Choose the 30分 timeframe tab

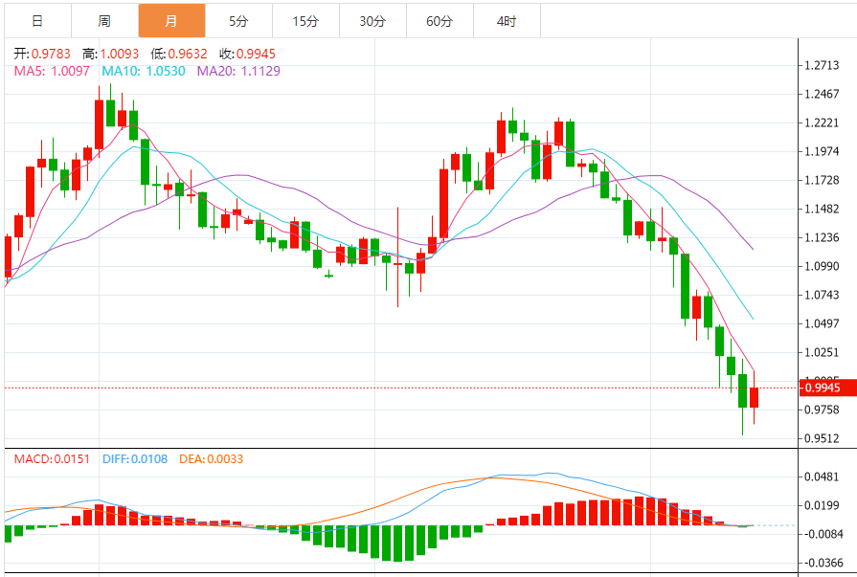pos(372,21)
